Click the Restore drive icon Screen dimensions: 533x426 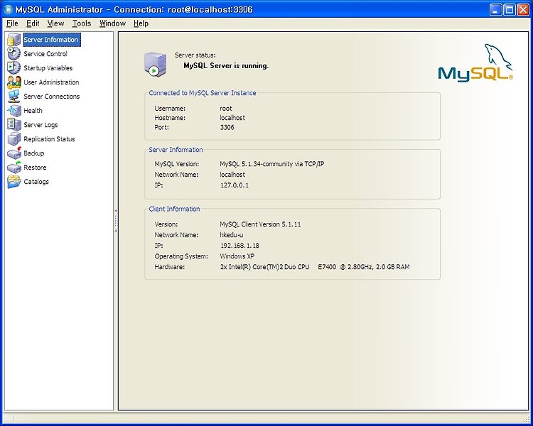tap(14, 167)
